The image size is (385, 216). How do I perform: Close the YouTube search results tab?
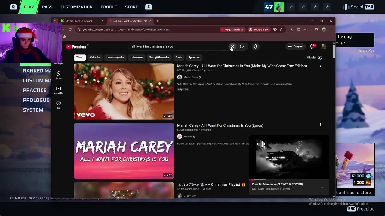click(x=150, y=21)
